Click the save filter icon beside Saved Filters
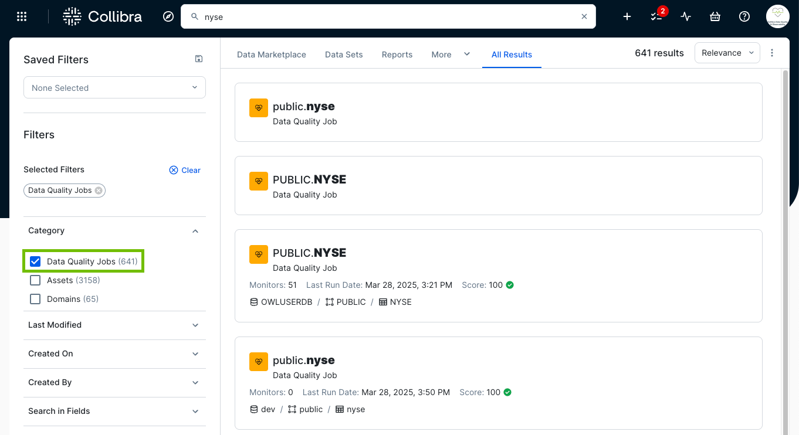The width and height of the screenshot is (799, 435). [x=198, y=59]
